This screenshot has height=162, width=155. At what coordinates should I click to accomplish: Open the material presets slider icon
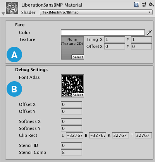pos(144,5)
